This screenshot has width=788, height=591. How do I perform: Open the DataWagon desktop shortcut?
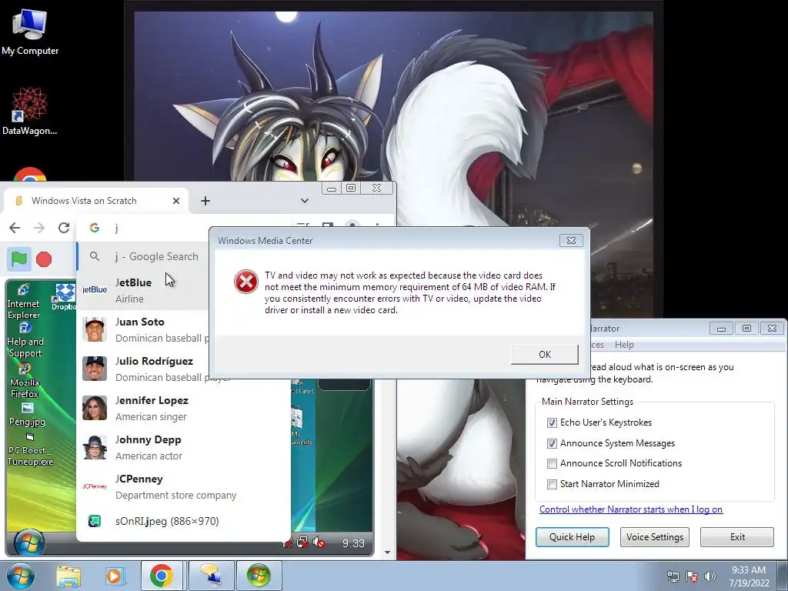point(30,111)
